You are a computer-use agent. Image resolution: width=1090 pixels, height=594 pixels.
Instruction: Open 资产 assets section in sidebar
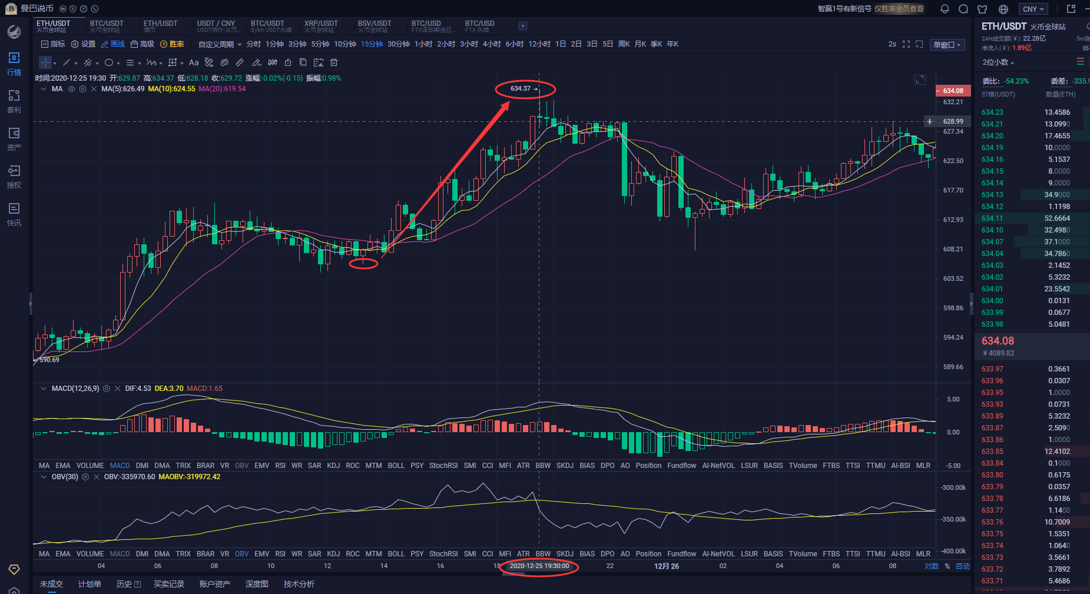(x=14, y=140)
